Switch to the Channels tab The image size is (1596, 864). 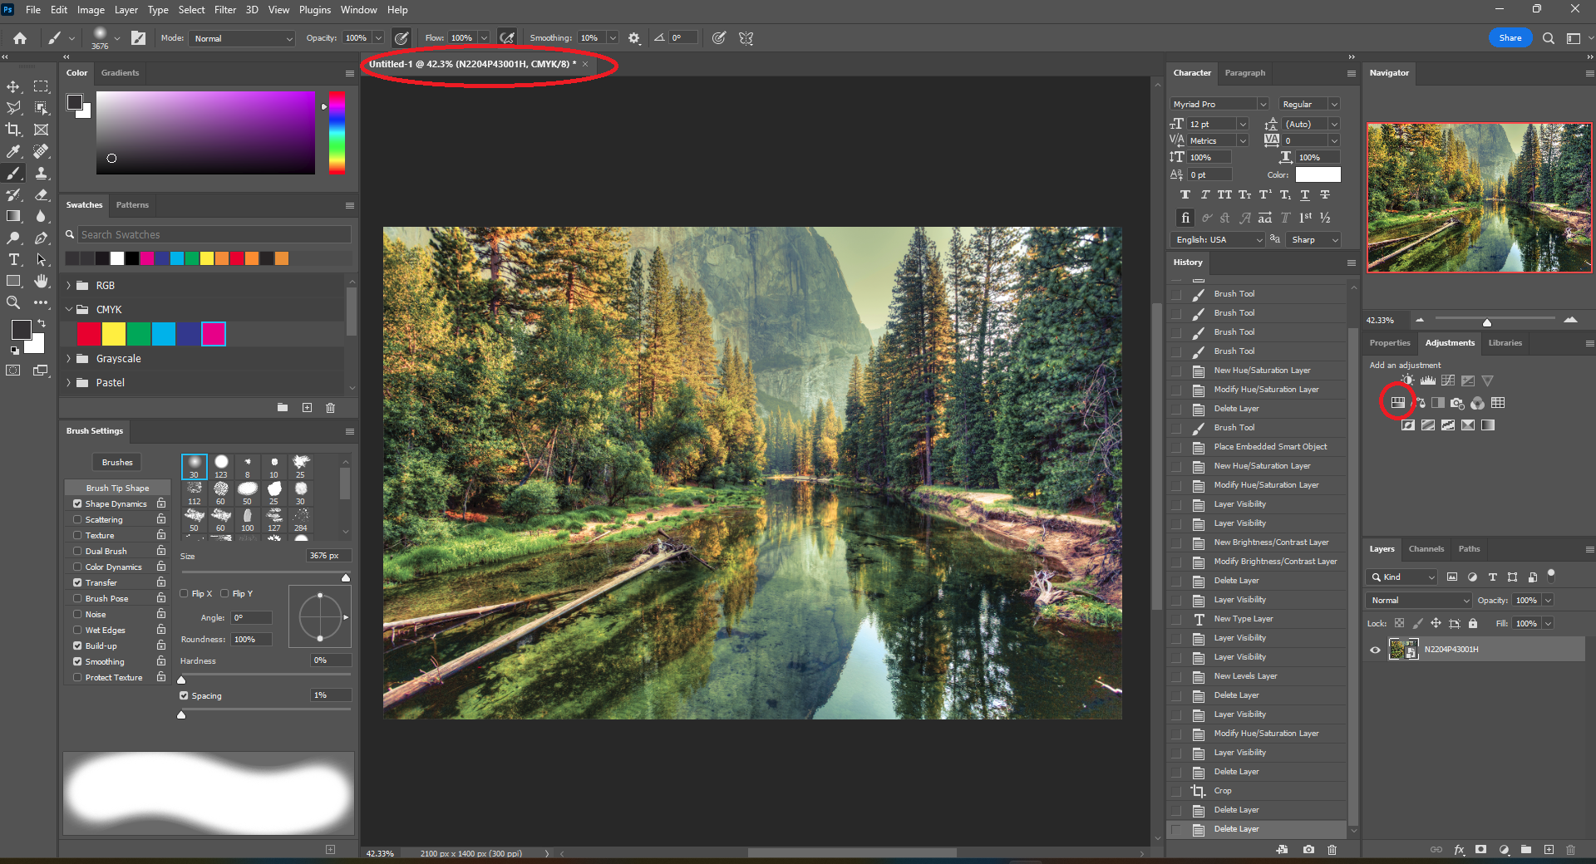(x=1426, y=549)
